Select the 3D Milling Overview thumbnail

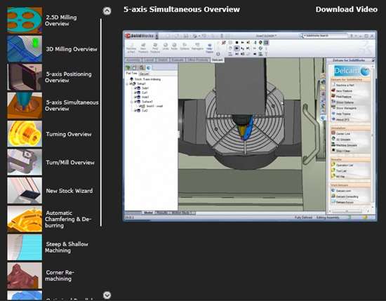click(x=25, y=48)
